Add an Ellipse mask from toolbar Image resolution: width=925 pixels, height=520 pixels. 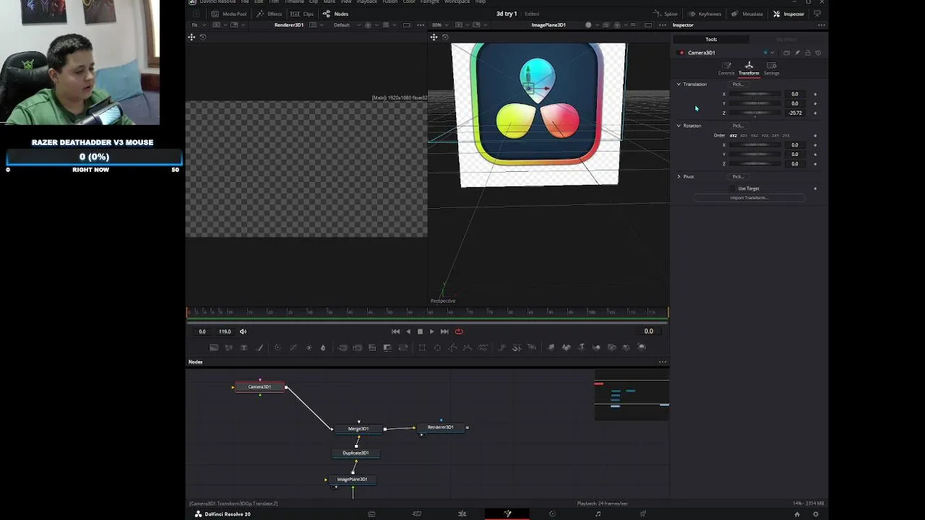coord(437,347)
